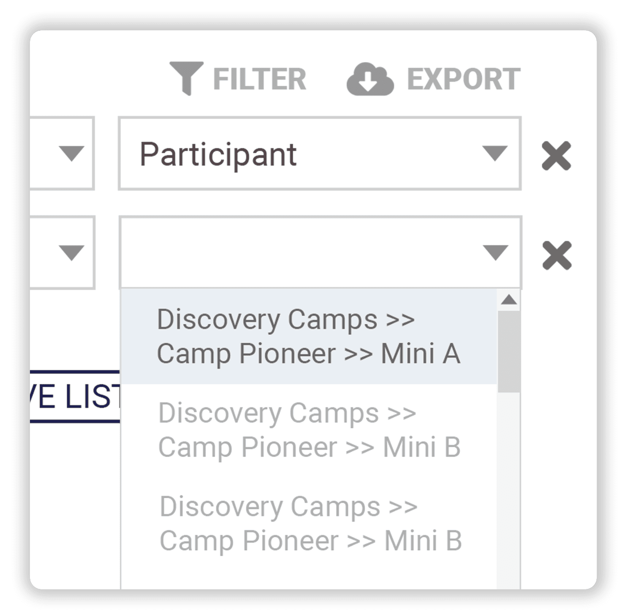Click the Participant text in the combo box
The image size is (630, 616).
(218, 155)
